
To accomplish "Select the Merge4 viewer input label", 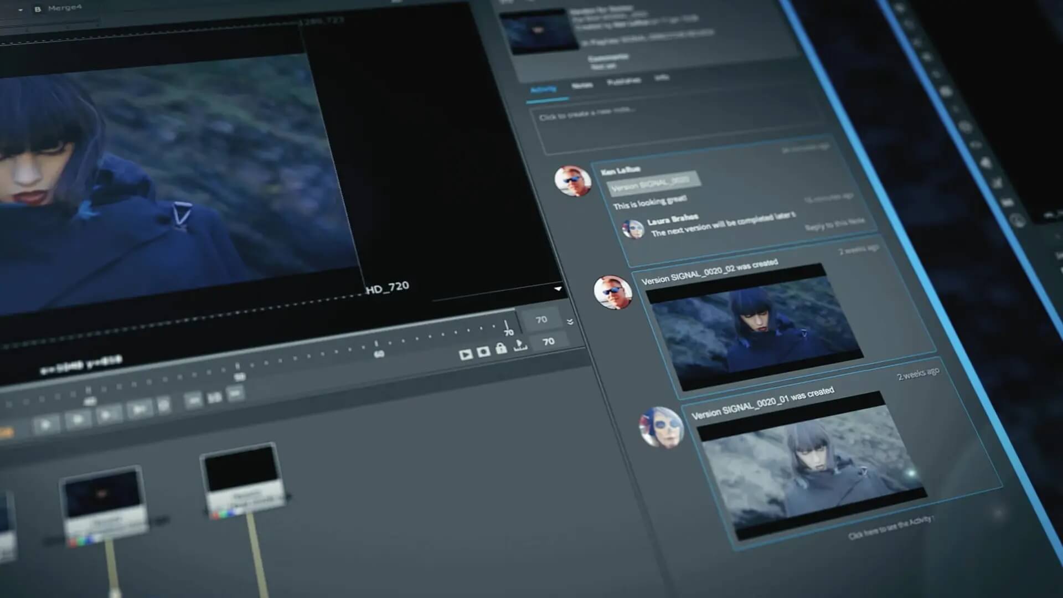I will pyautogui.click(x=64, y=8).
